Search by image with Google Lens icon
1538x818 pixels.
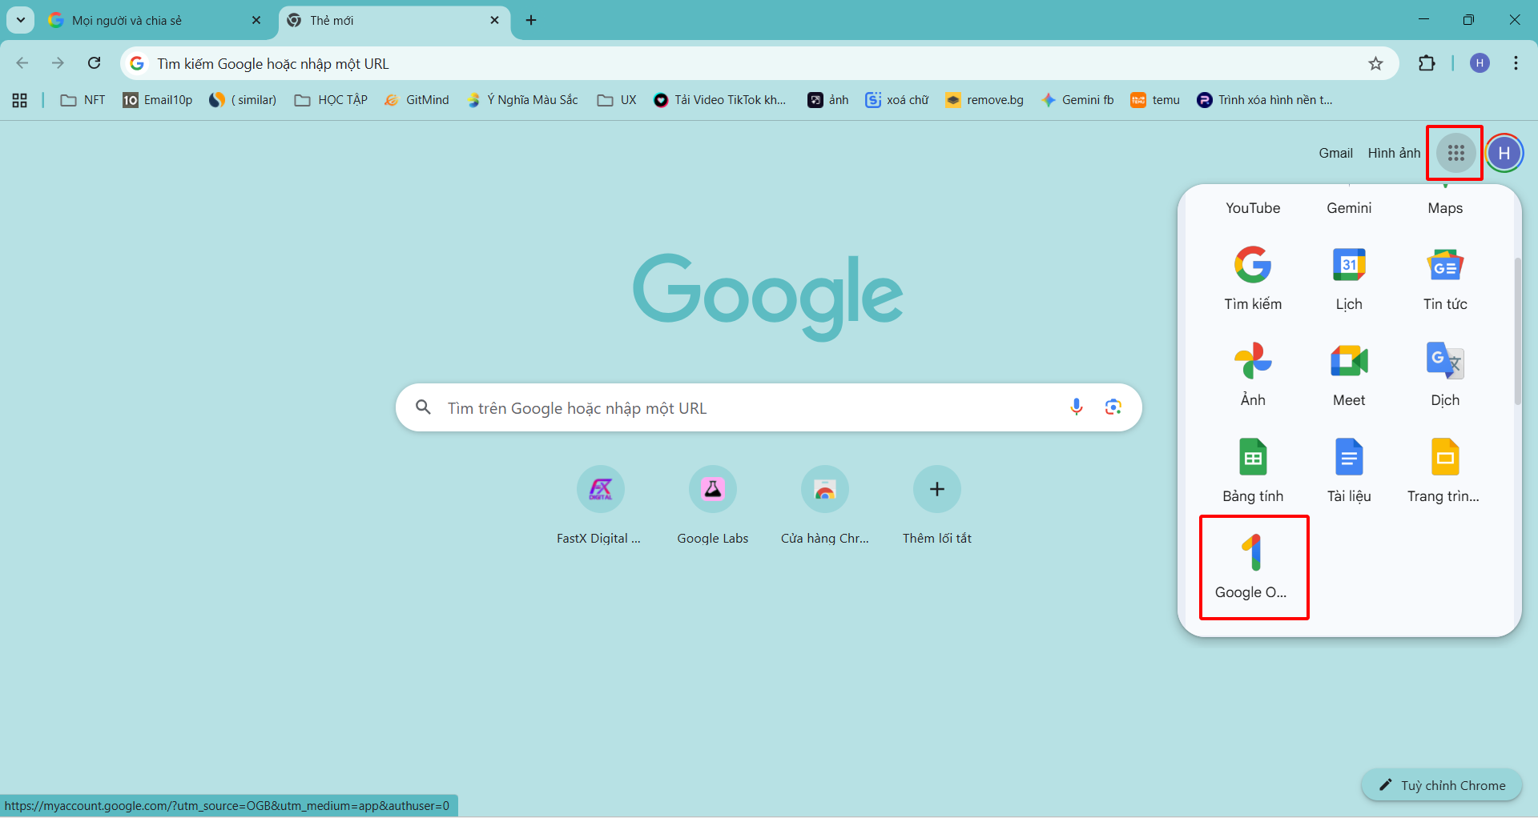1113,407
